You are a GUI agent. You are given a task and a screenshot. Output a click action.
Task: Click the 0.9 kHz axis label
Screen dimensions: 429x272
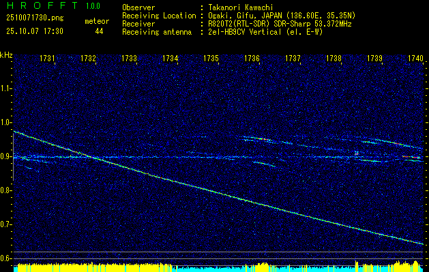(5, 156)
